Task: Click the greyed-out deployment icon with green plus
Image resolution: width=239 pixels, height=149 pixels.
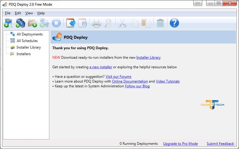Action: click(44, 23)
